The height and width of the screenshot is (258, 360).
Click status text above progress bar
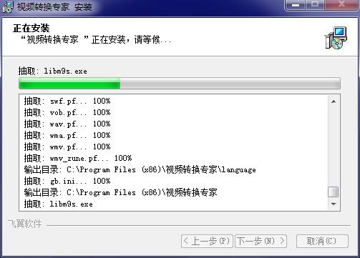click(53, 71)
